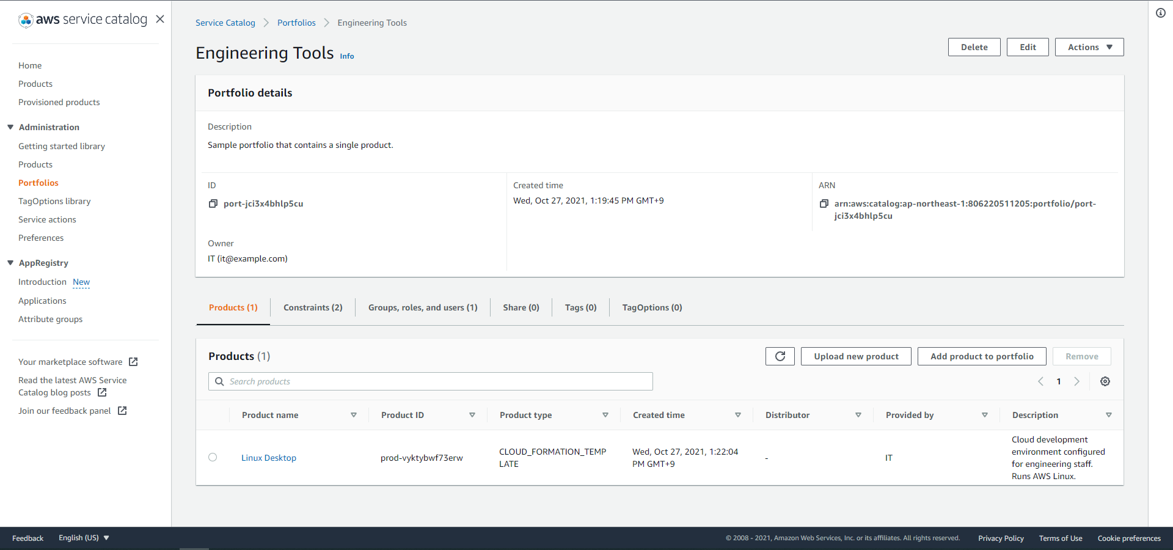Click Products under Home in sidebar
Viewport: 1173px width, 550px height.
(x=35, y=84)
